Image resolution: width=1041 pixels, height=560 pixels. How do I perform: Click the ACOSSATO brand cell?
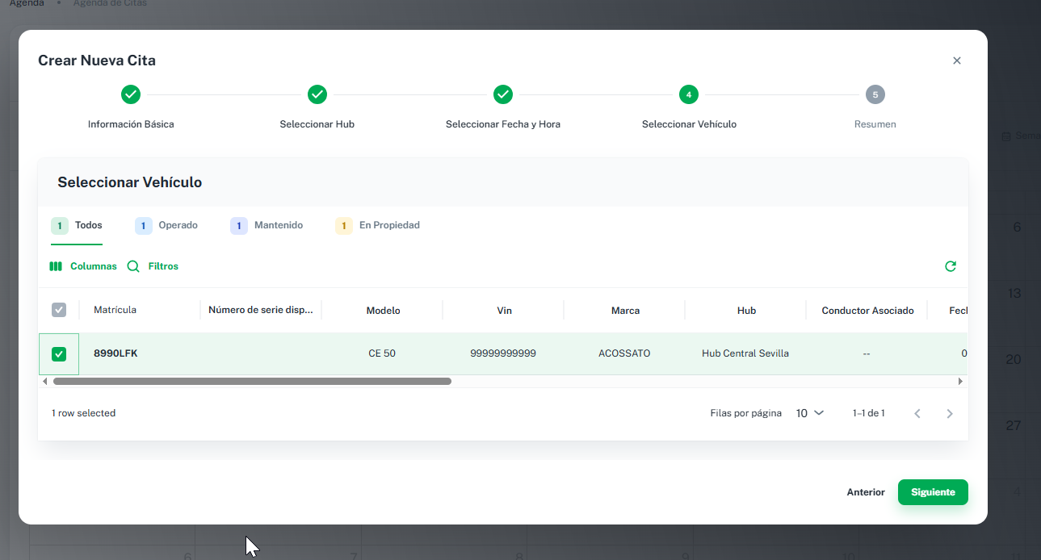pos(624,353)
